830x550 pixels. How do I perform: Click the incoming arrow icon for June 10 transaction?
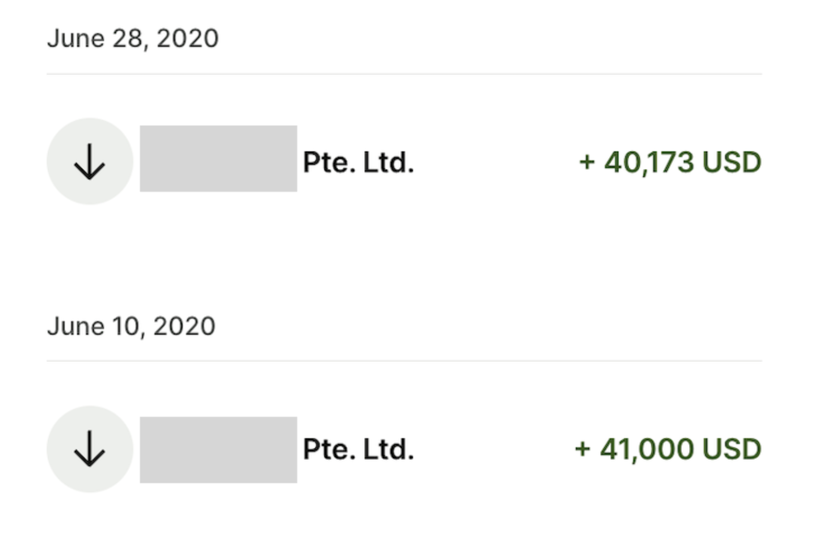[x=90, y=449]
